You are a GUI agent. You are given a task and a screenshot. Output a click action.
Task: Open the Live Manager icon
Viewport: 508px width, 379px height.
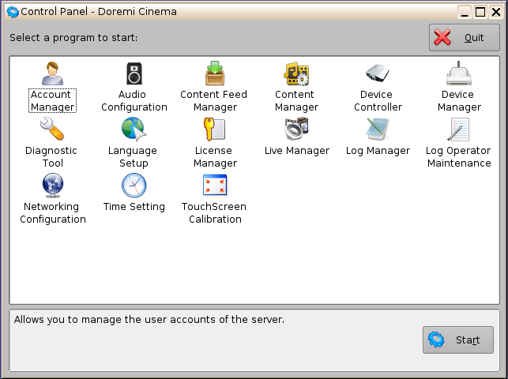pyautogui.click(x=296, y=129)
